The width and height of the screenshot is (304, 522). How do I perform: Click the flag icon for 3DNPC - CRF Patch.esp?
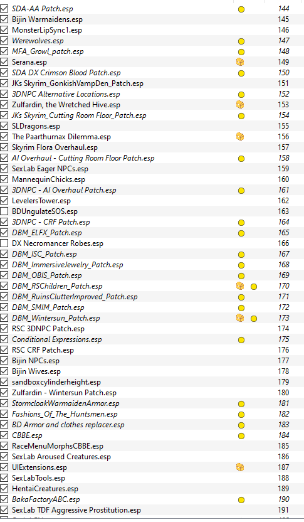(241, 222)
